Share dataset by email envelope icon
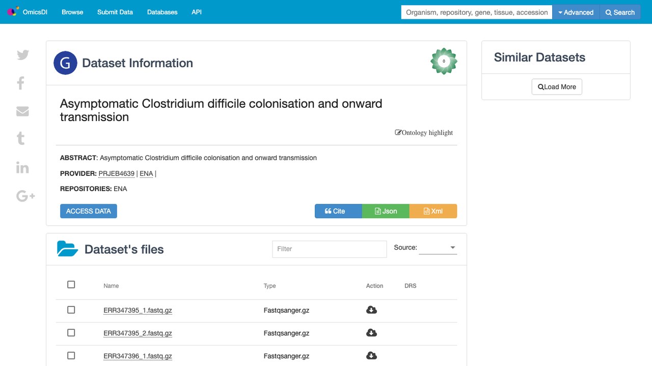This screenshot has width=652, height=366. point(22,111)
